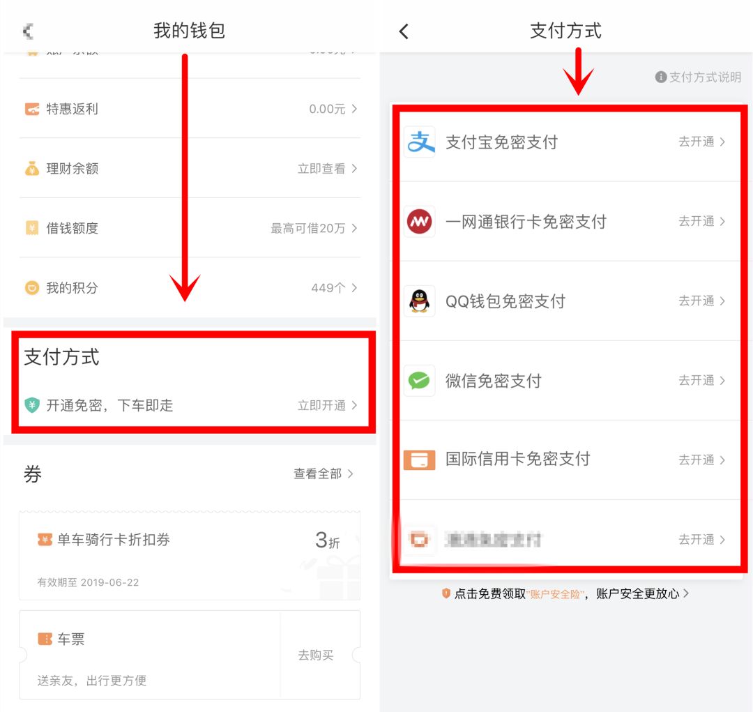Screen dimensions: 753x712
Task: Tap 送亲友，出行更方便 text
Action: click(x=92, y=681)
